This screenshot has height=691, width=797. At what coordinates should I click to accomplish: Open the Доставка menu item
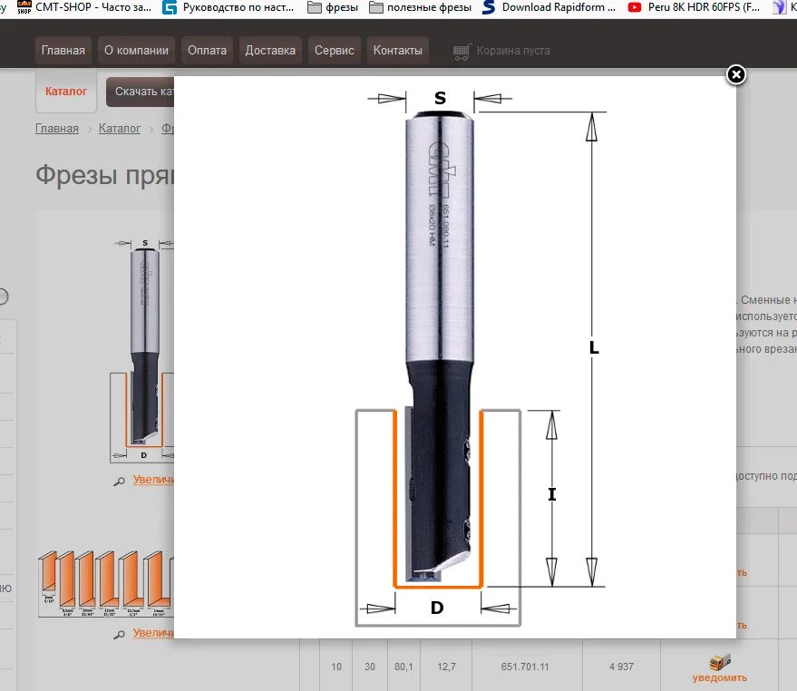coord(270,51)
